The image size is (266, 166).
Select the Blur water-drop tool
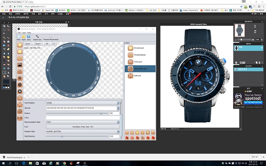point(4,53)
